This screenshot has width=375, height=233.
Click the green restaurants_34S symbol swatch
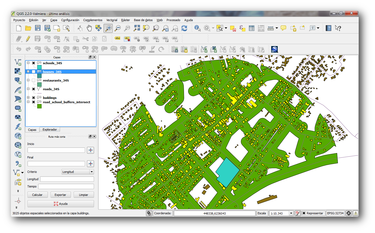[39, 85]
